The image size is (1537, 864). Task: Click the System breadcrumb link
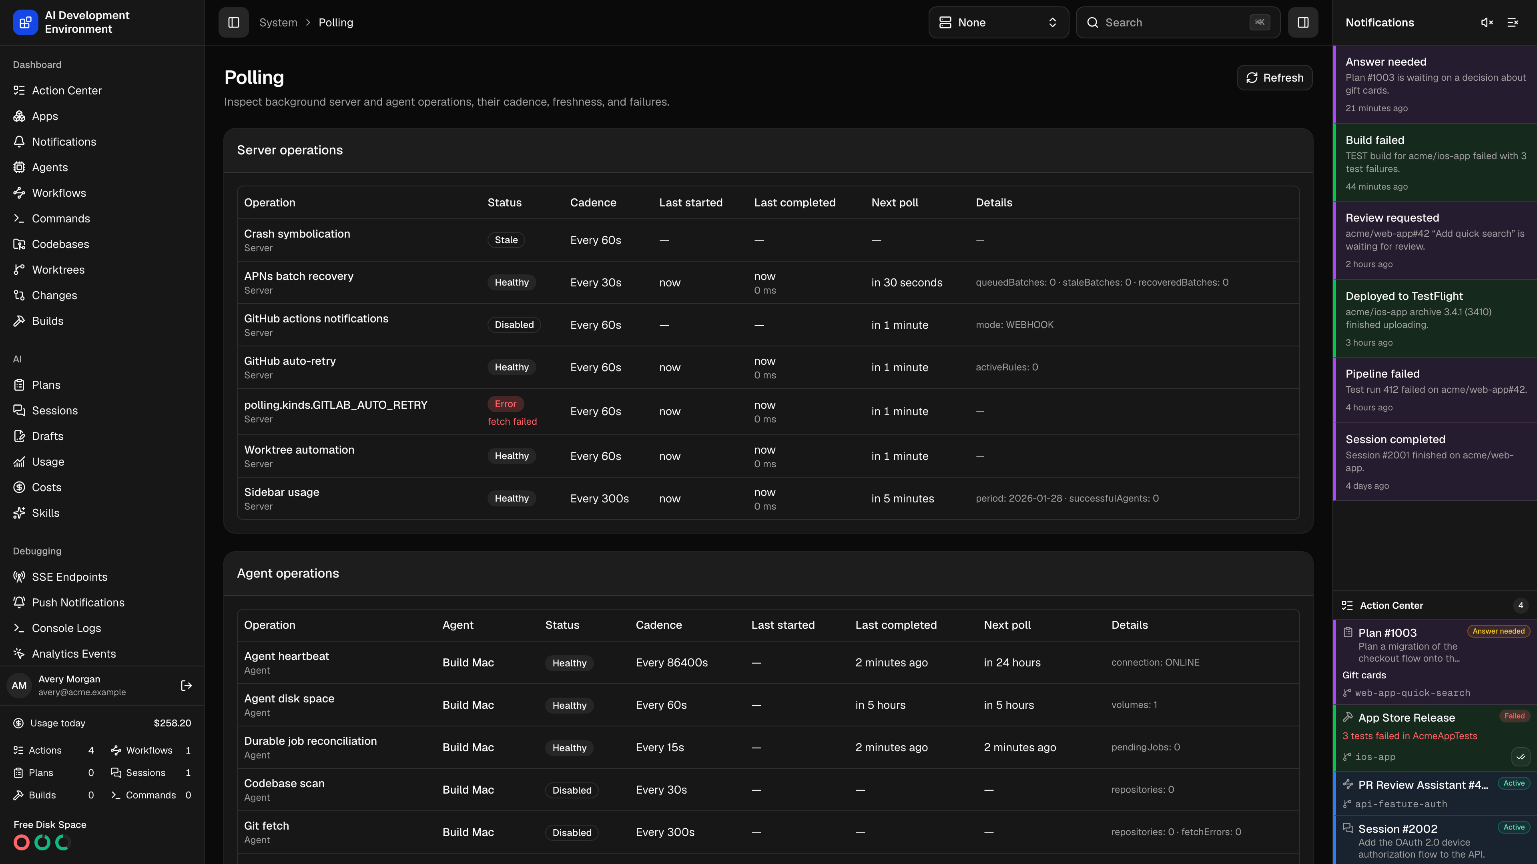[278, 23]
